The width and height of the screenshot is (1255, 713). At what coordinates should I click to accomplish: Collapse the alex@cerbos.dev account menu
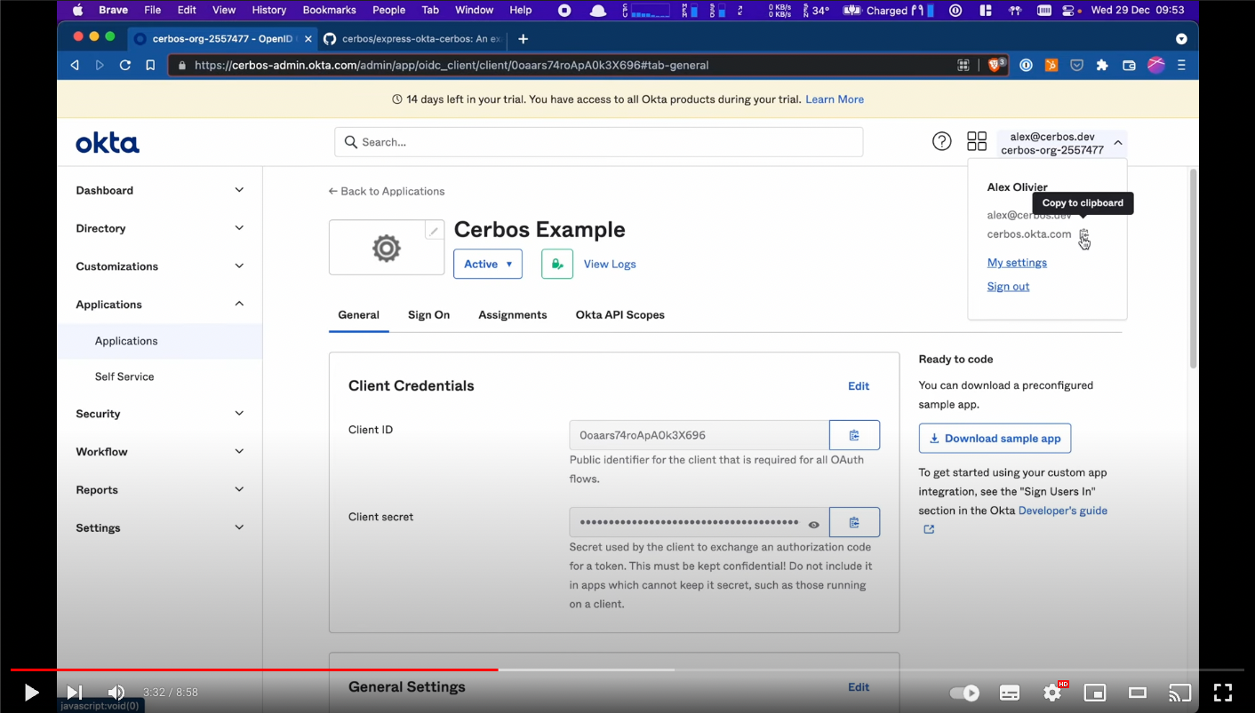click(x=1062, y=143)
